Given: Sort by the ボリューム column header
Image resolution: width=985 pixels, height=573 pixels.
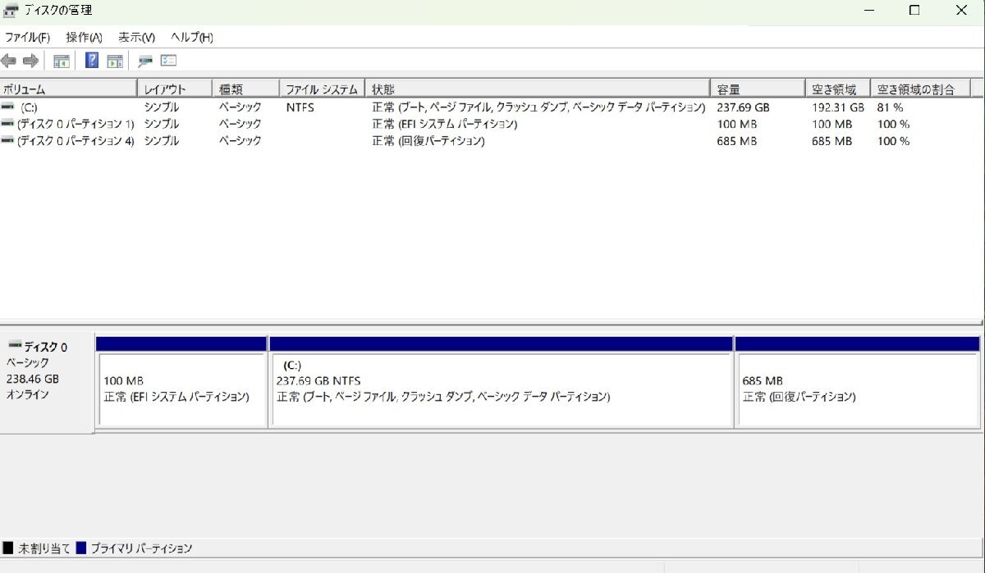Looking at the screenshot, I should pos(68,89).
